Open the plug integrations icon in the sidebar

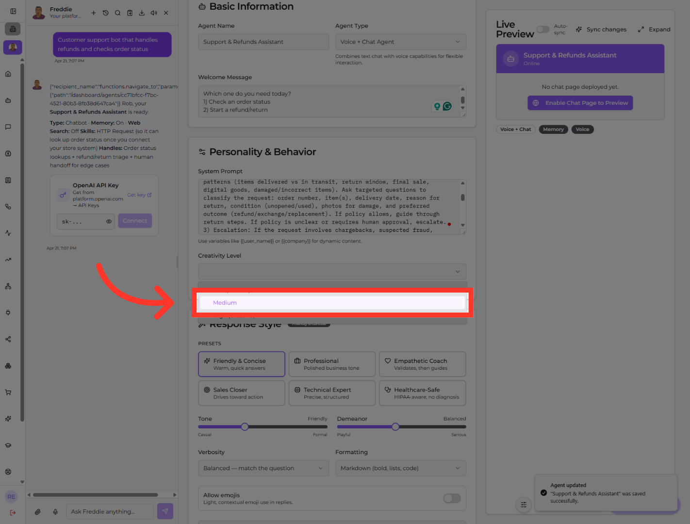(8, 312)
